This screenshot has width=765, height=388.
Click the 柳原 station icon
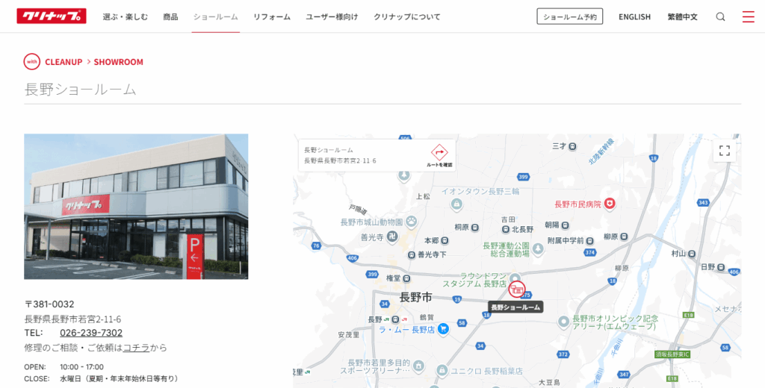[x=624, y=237]
